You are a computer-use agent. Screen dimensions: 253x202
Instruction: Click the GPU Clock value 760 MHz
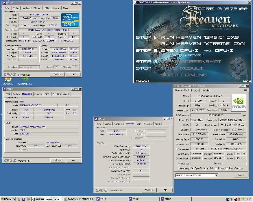pos(196,154)
